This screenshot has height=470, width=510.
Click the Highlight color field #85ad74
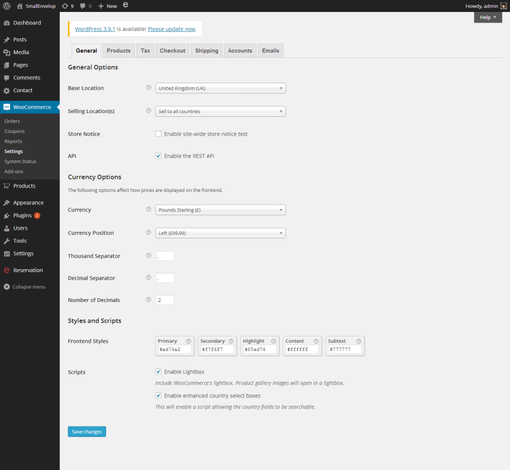(x=260, y=349)
